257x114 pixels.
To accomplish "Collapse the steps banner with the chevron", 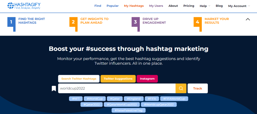I will click(x=248, y=19).
